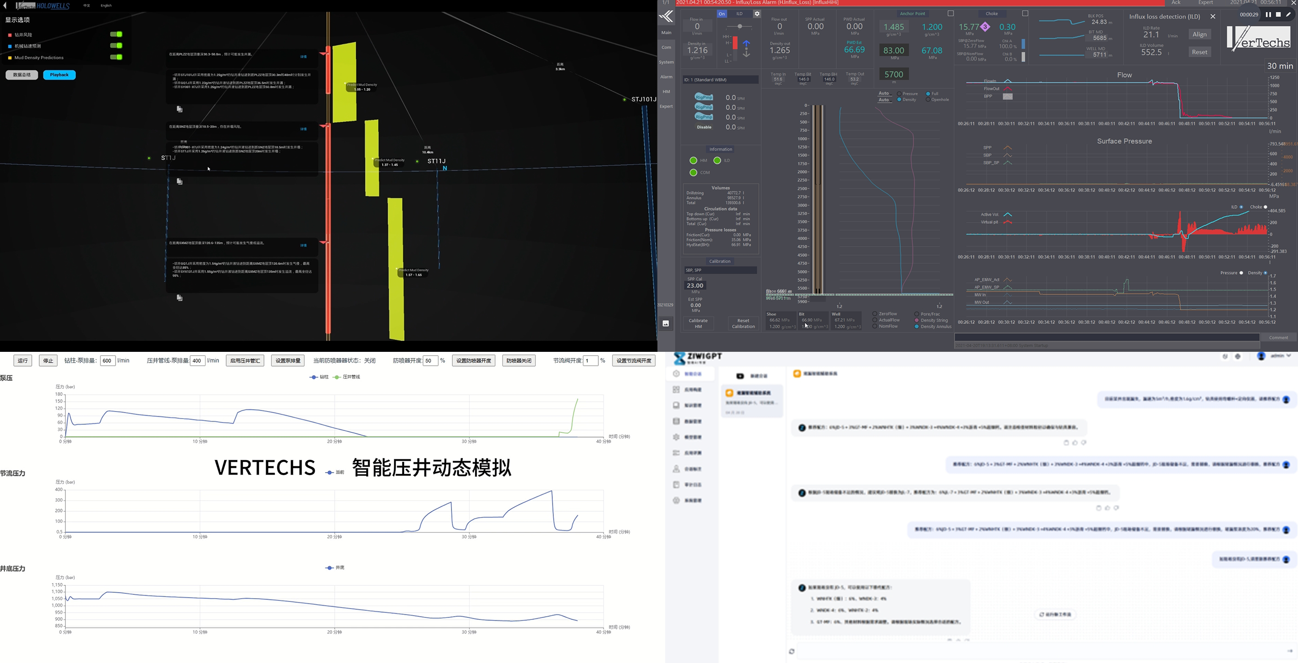The height and width of the screenshot is (663, 1298).
Task: Switch to the Alarm tab in sidebar
Action: 666,77
